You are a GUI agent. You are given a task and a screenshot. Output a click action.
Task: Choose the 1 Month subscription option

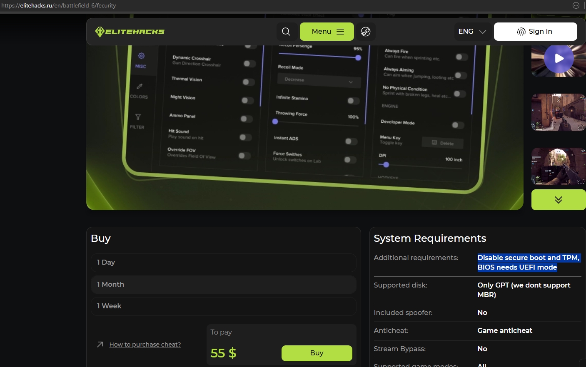(x=223, y=285)
